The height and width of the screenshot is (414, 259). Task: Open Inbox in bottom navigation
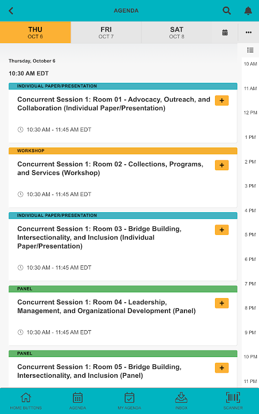pos(181,401)
